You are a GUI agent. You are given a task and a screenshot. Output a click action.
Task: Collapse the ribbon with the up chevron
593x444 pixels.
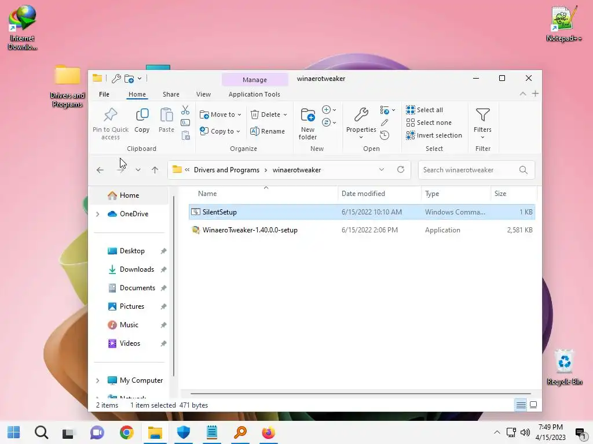[523, 94]
